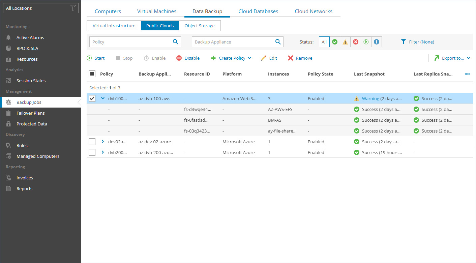This screenshot has width=476, height=263.
Task: Uncheck the selected dvb100 policy row
Action: click(x=92, y=98)
